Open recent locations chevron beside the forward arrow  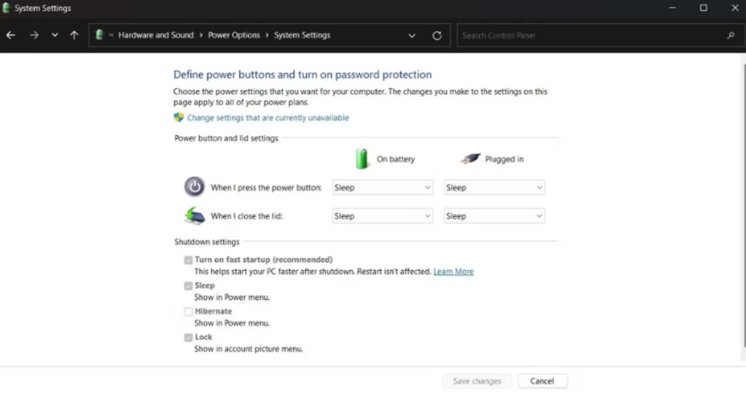(54, 35)
